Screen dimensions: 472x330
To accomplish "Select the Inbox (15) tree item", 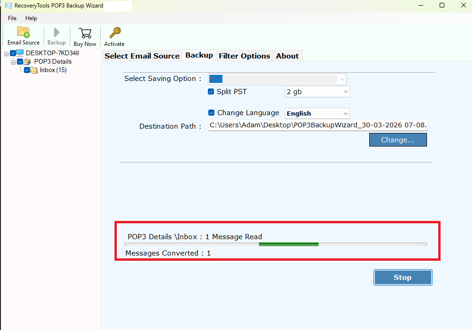I will coord(53,70).
